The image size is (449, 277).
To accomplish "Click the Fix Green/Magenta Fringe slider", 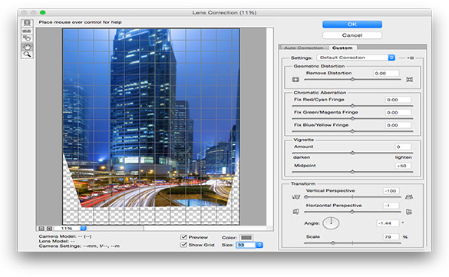I will (352, 118).
